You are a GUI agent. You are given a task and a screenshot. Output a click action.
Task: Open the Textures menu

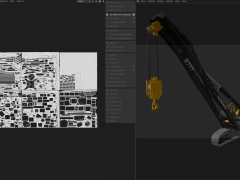point(20,1)
